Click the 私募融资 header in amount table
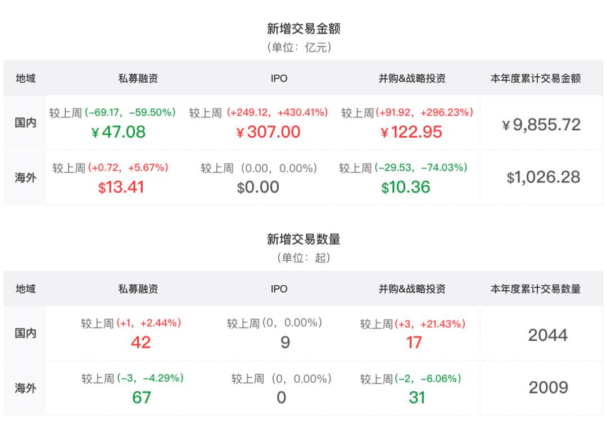This screenshot has width=607, height=435. [138, 79]
